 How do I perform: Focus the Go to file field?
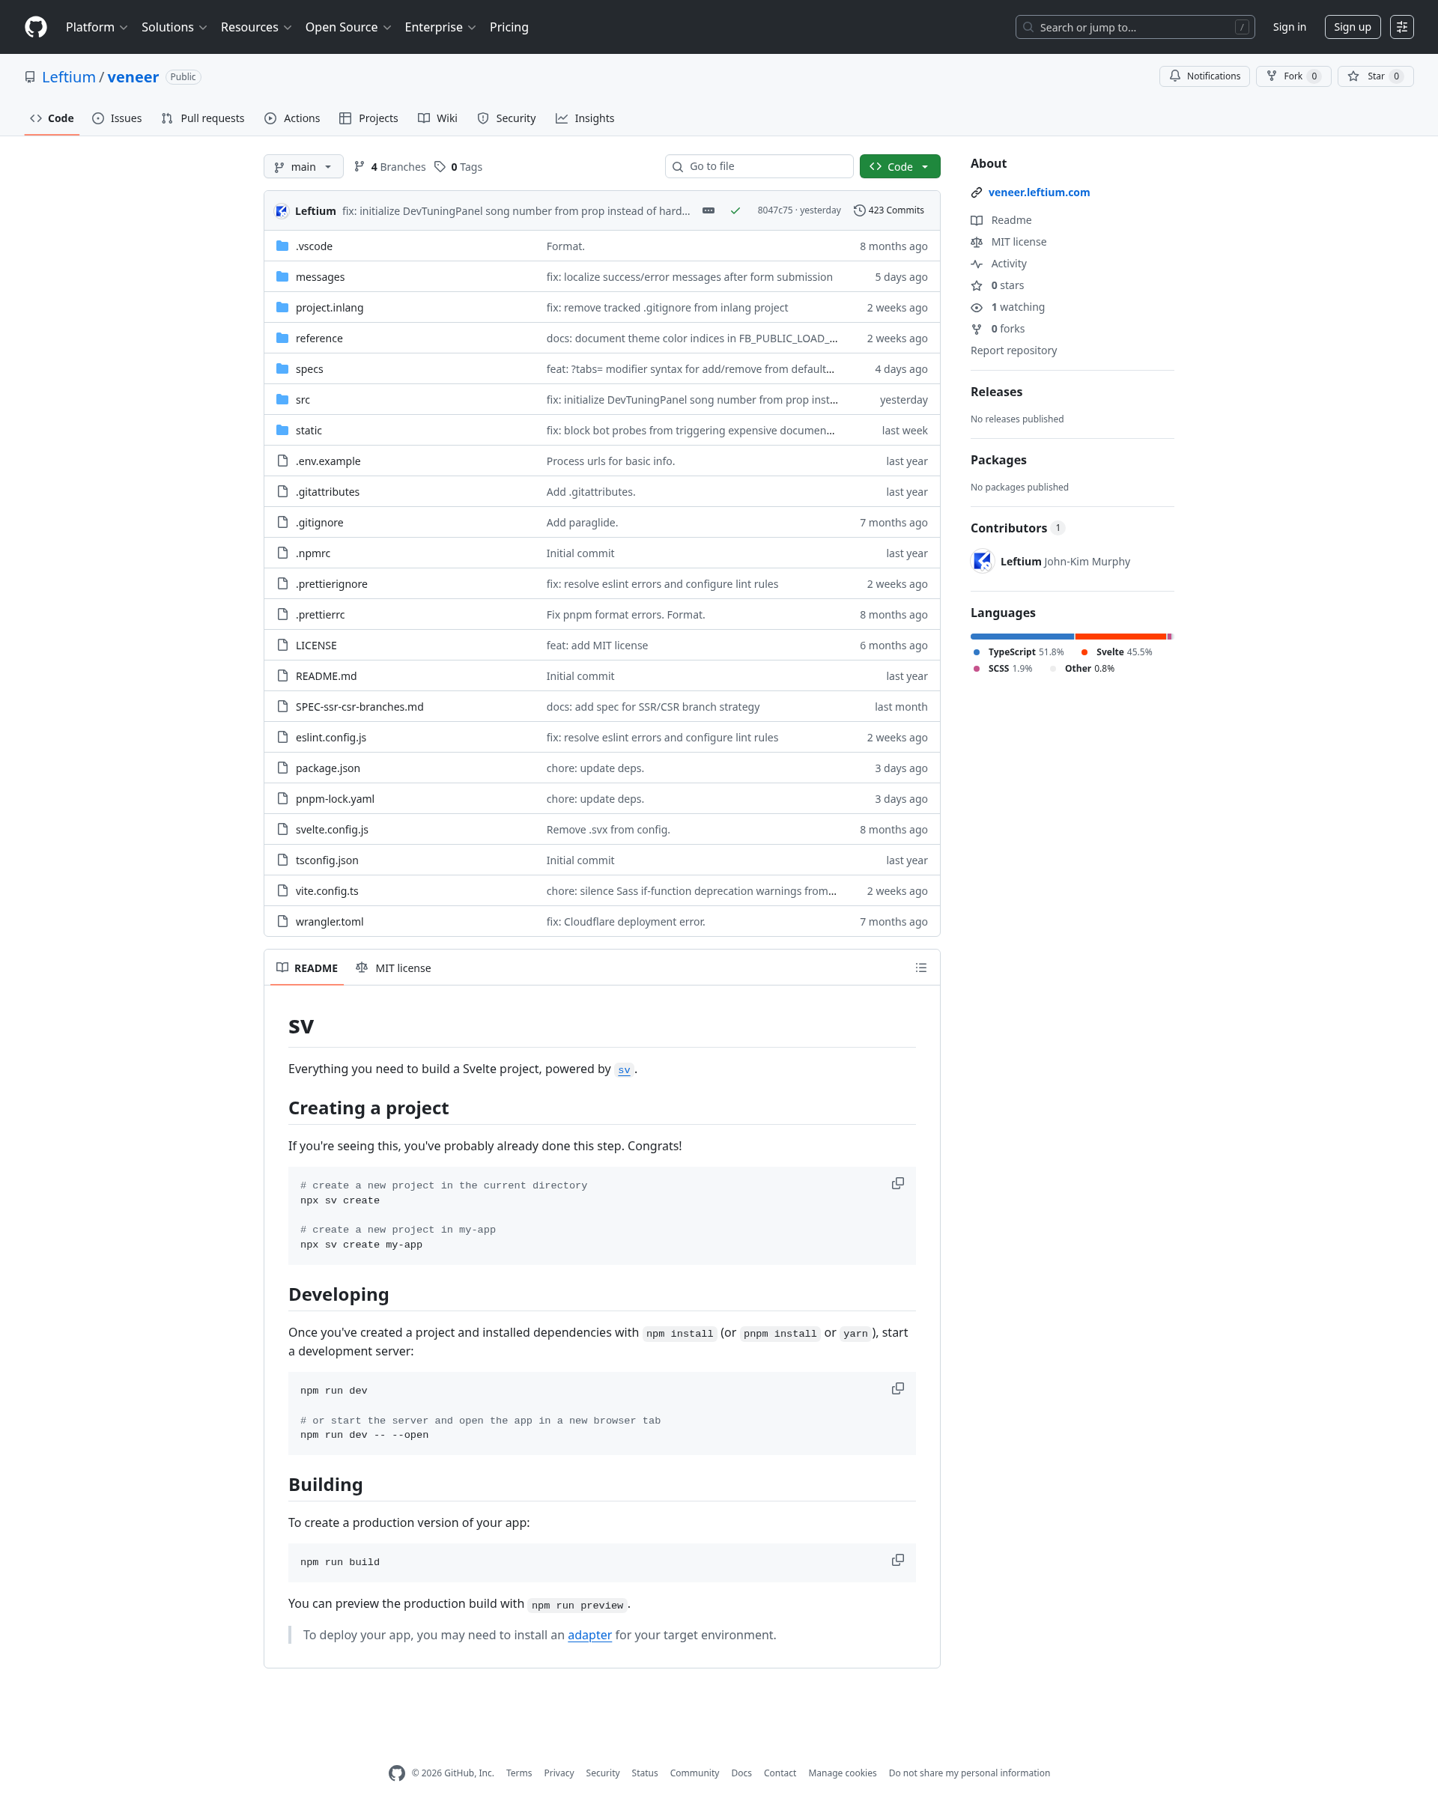[x=759, y=166]
